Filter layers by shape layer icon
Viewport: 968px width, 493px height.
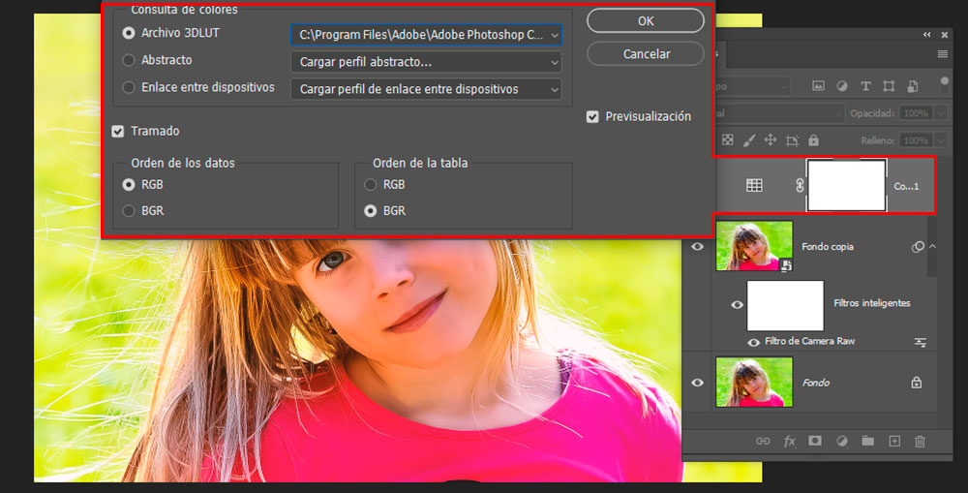(x=889, y=86)
